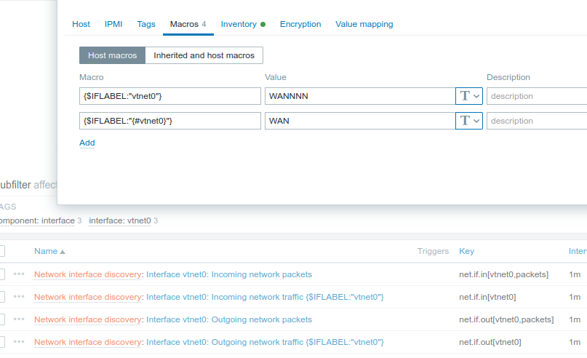Tick checkbox for Outgoing network traffic item

2,341
